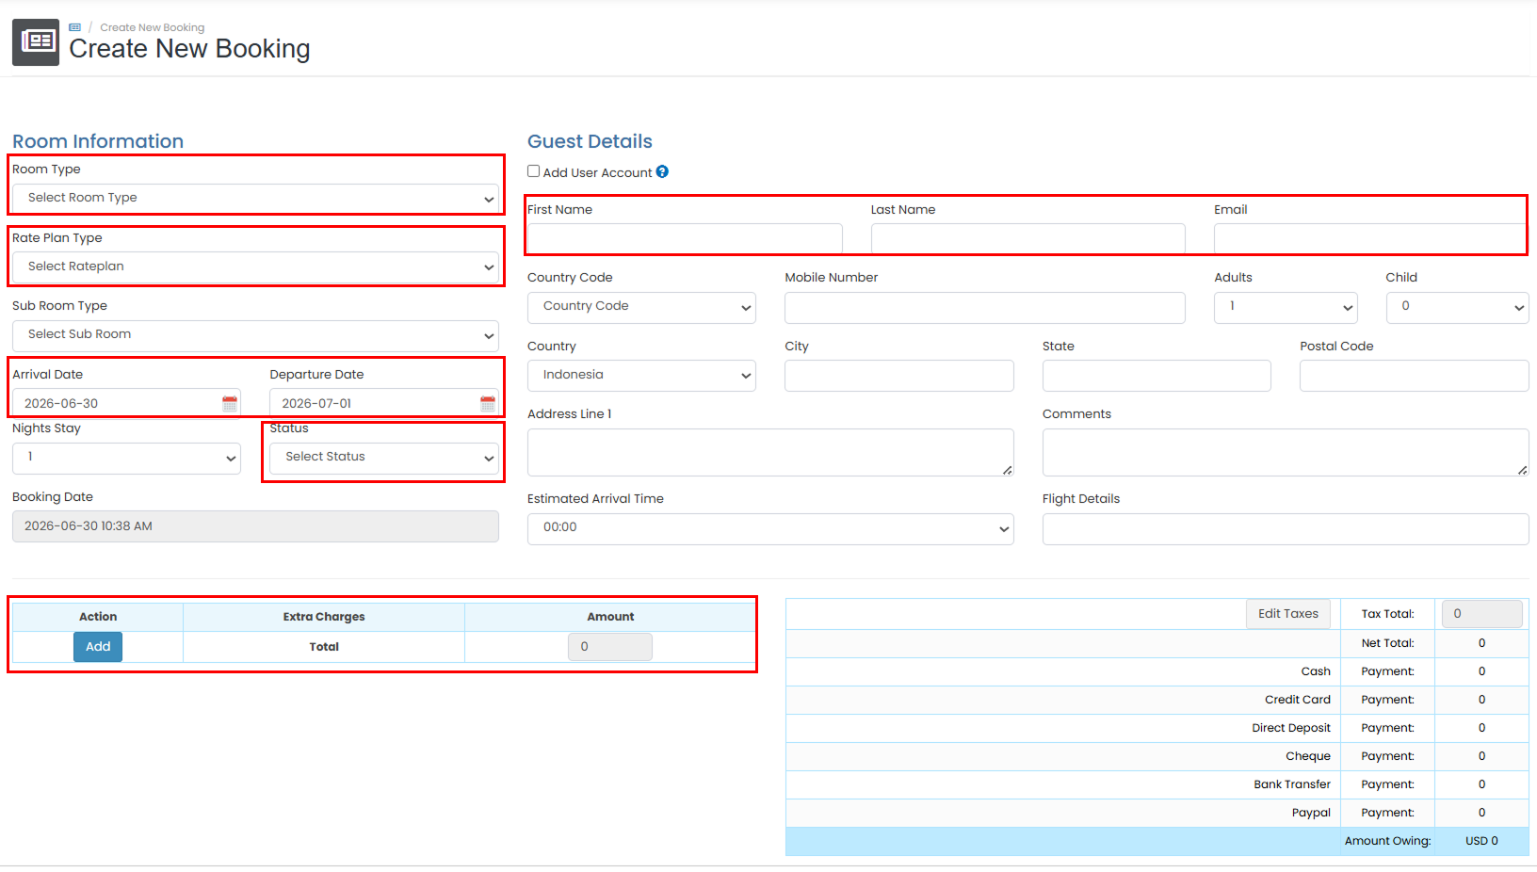Click the Add User Account help icon
The width and height of the screenshot is (1537, 872).
tap(662, 171)
